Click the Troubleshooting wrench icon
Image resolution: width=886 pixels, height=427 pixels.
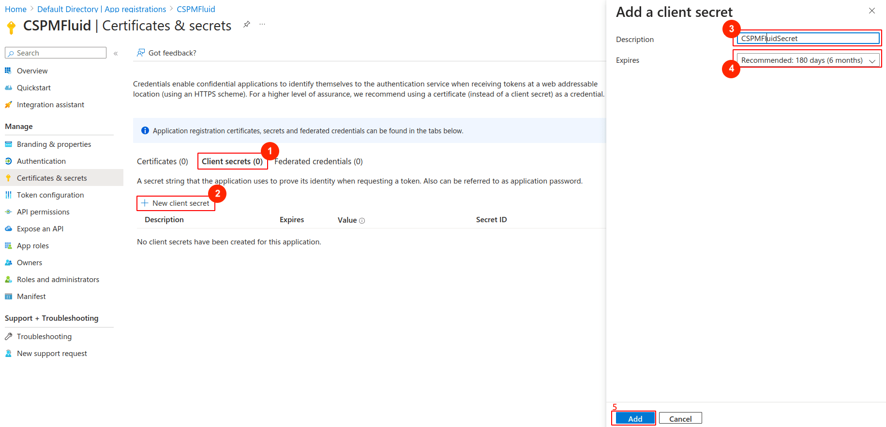pos(8,336)
